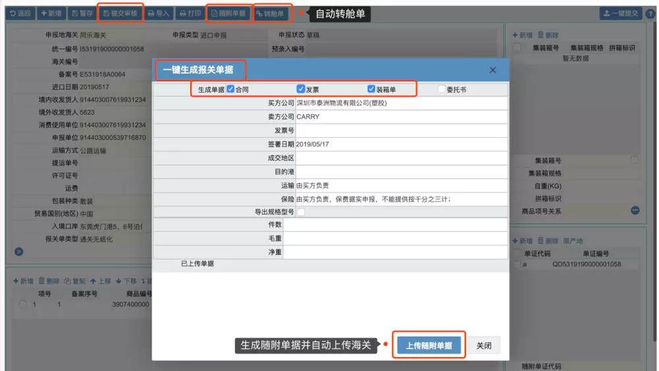
Task: Click the 件数 input field
Action: pyautogui.click(x=395, y=225)
